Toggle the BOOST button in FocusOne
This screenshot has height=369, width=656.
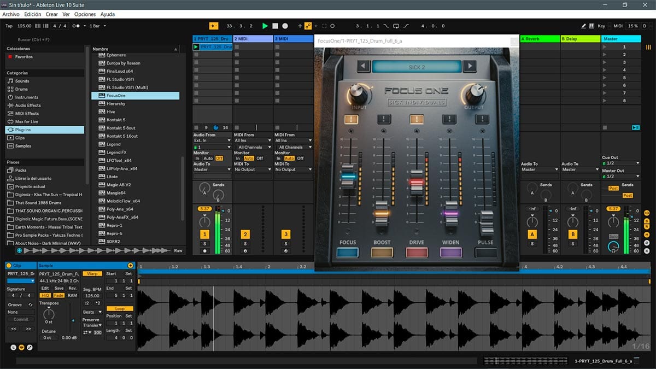click(x=382, y=253)
